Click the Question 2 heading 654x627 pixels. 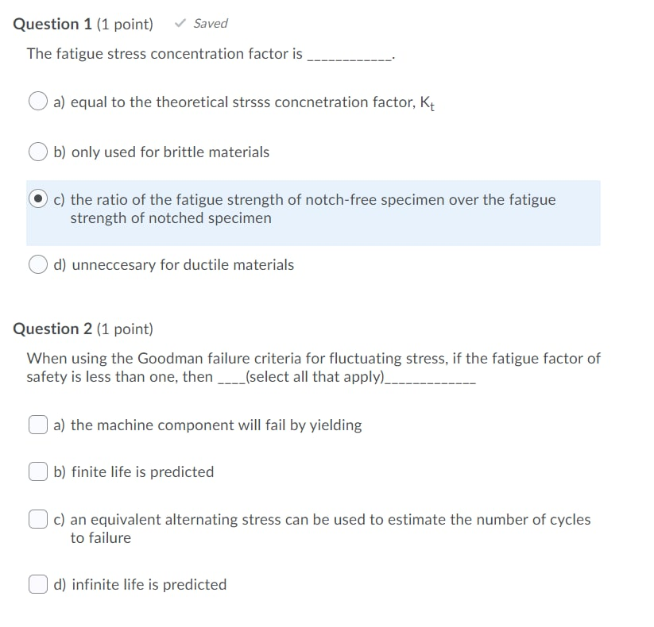click(x=52, y=329)
